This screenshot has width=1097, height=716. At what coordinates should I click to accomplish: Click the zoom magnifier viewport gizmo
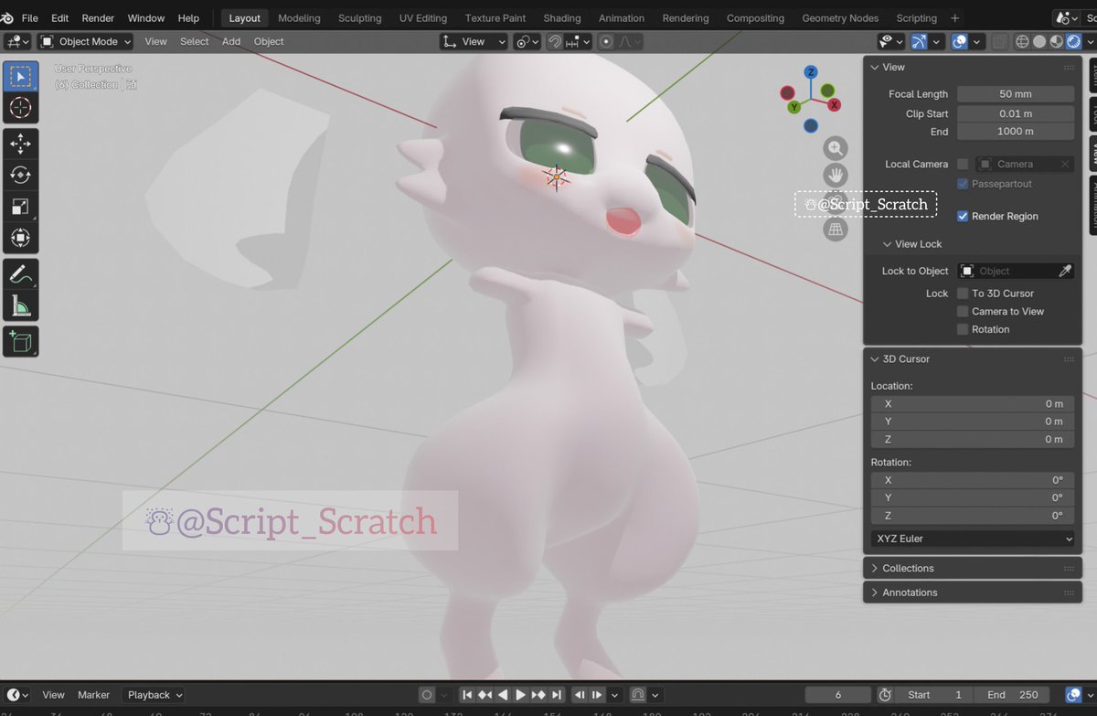click(836, 148)
